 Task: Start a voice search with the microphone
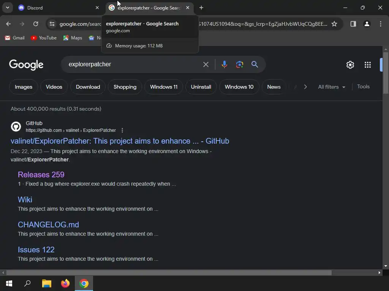[224, 64]
